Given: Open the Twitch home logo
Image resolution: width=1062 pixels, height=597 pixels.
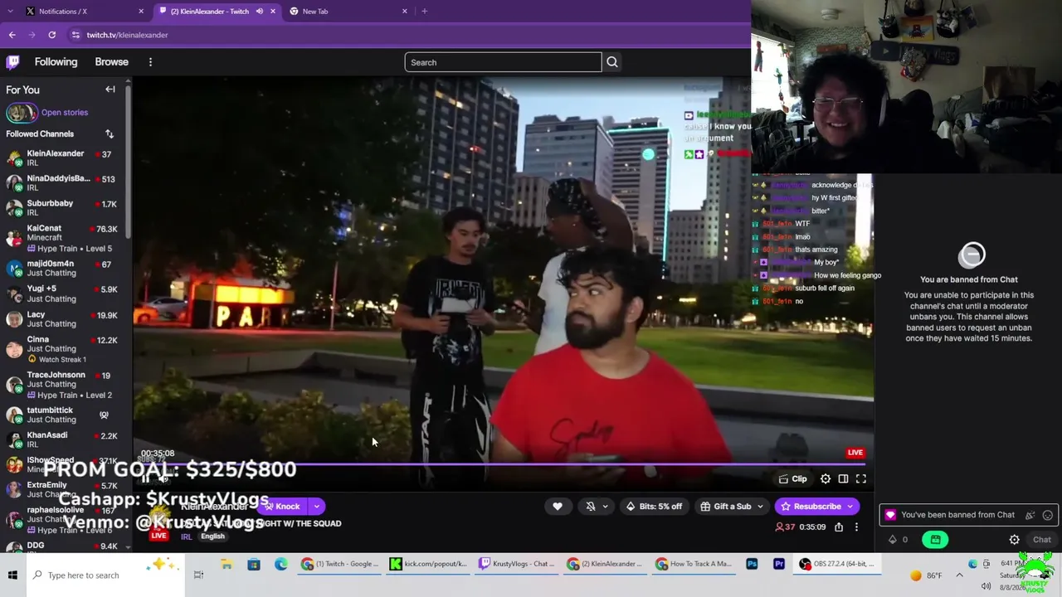Looking at the screenshot, I should click(13, 62).
